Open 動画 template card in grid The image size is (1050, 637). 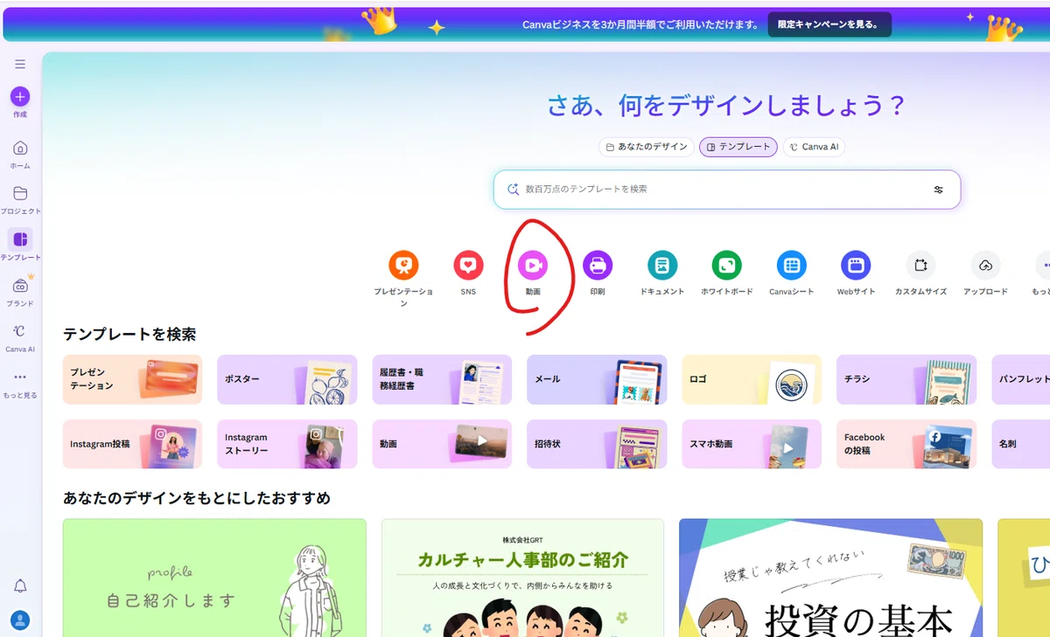[x=442, y=444]
